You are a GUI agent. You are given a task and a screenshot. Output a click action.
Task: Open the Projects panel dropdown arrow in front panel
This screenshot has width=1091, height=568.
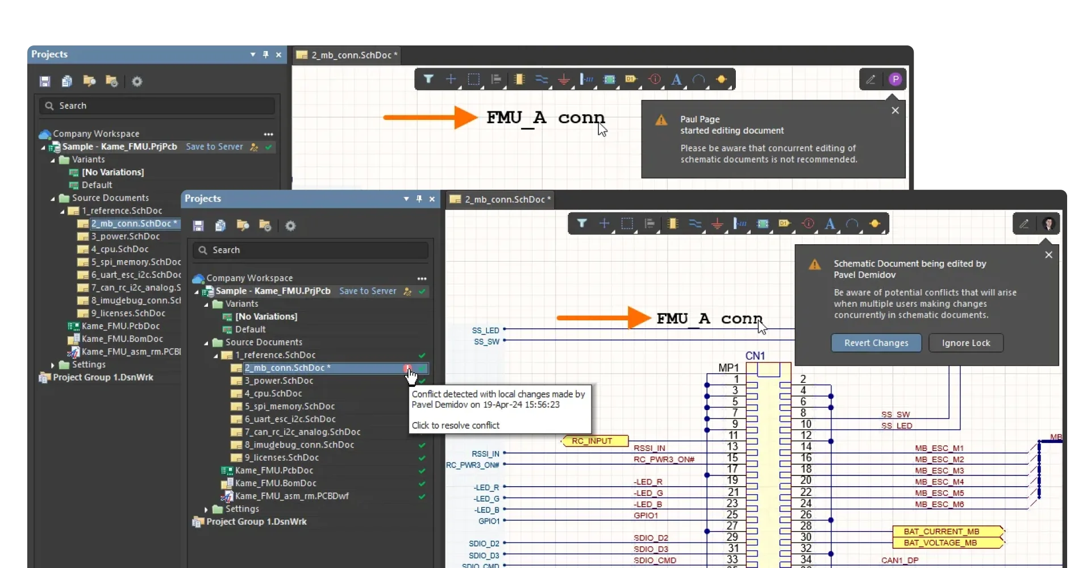click(406, 199)
